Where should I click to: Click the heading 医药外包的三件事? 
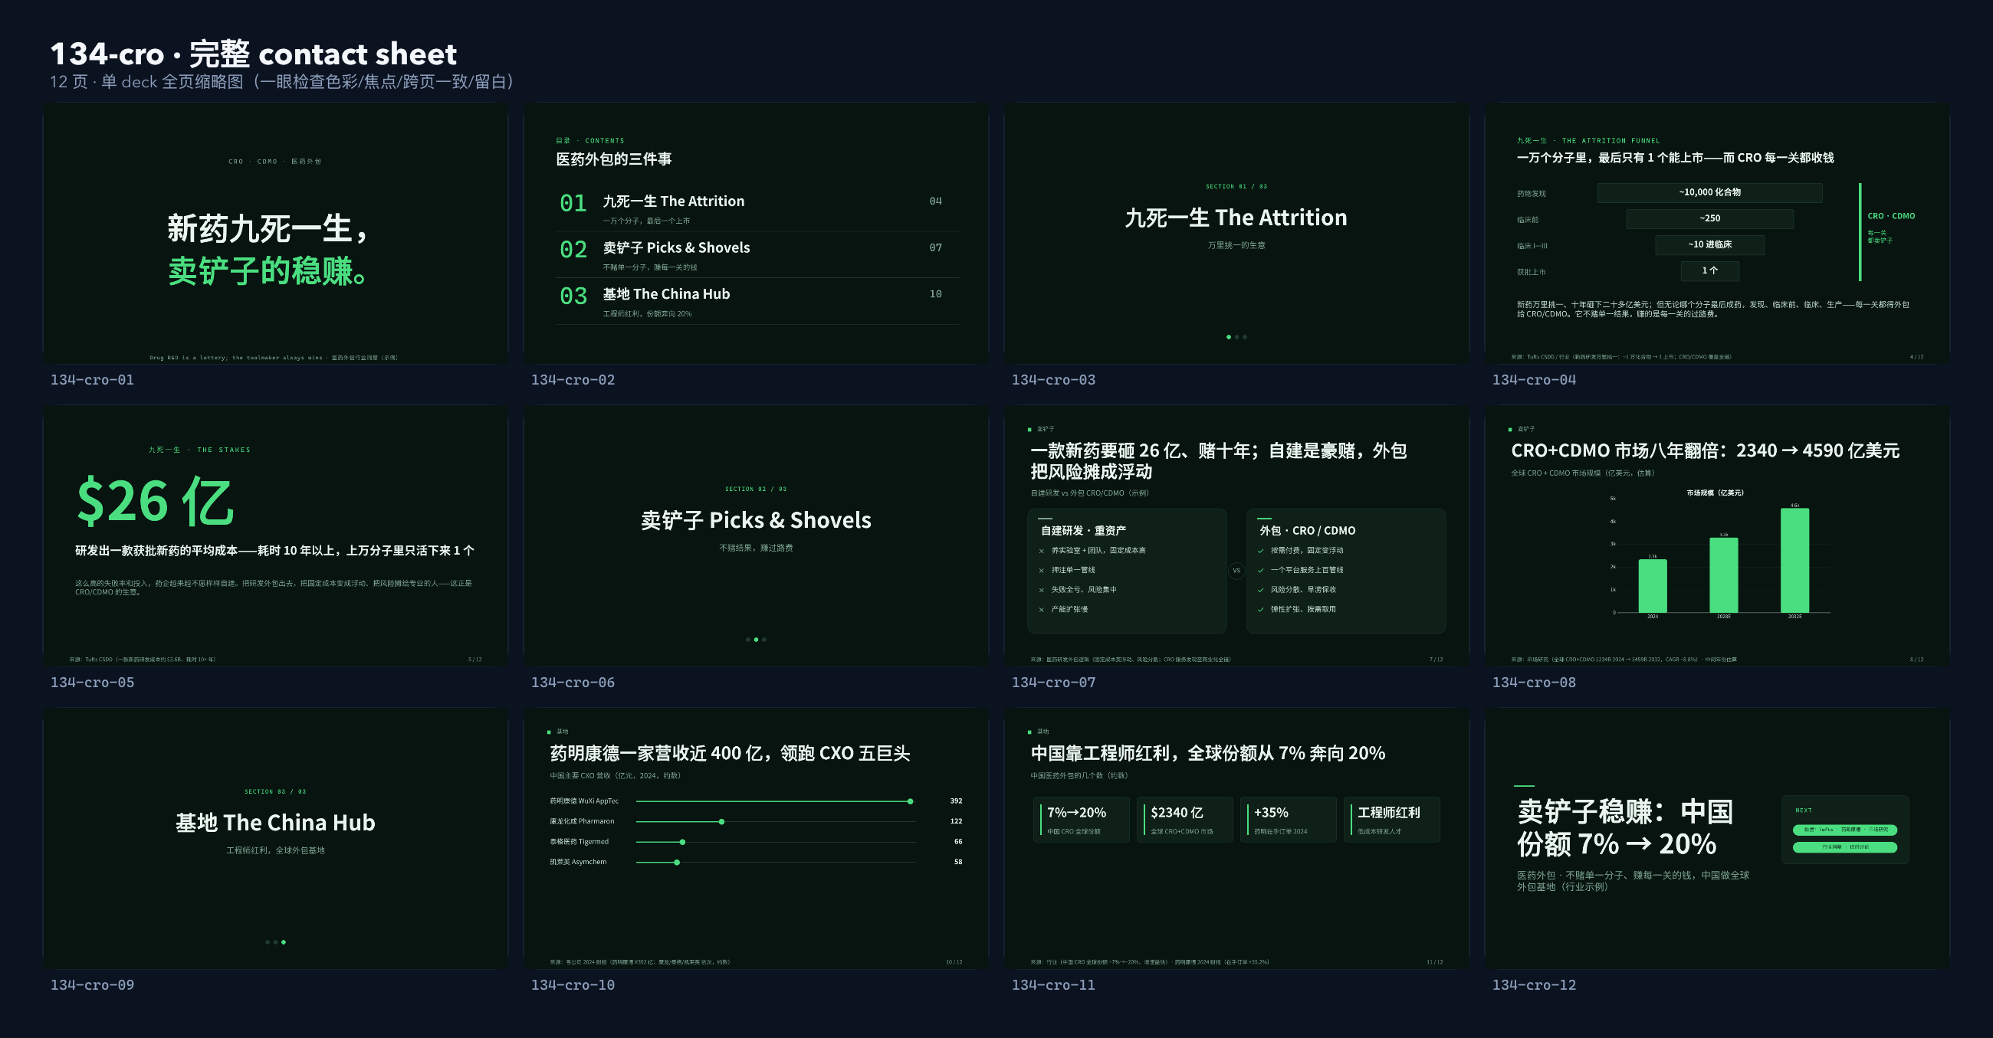click(613, 159)
